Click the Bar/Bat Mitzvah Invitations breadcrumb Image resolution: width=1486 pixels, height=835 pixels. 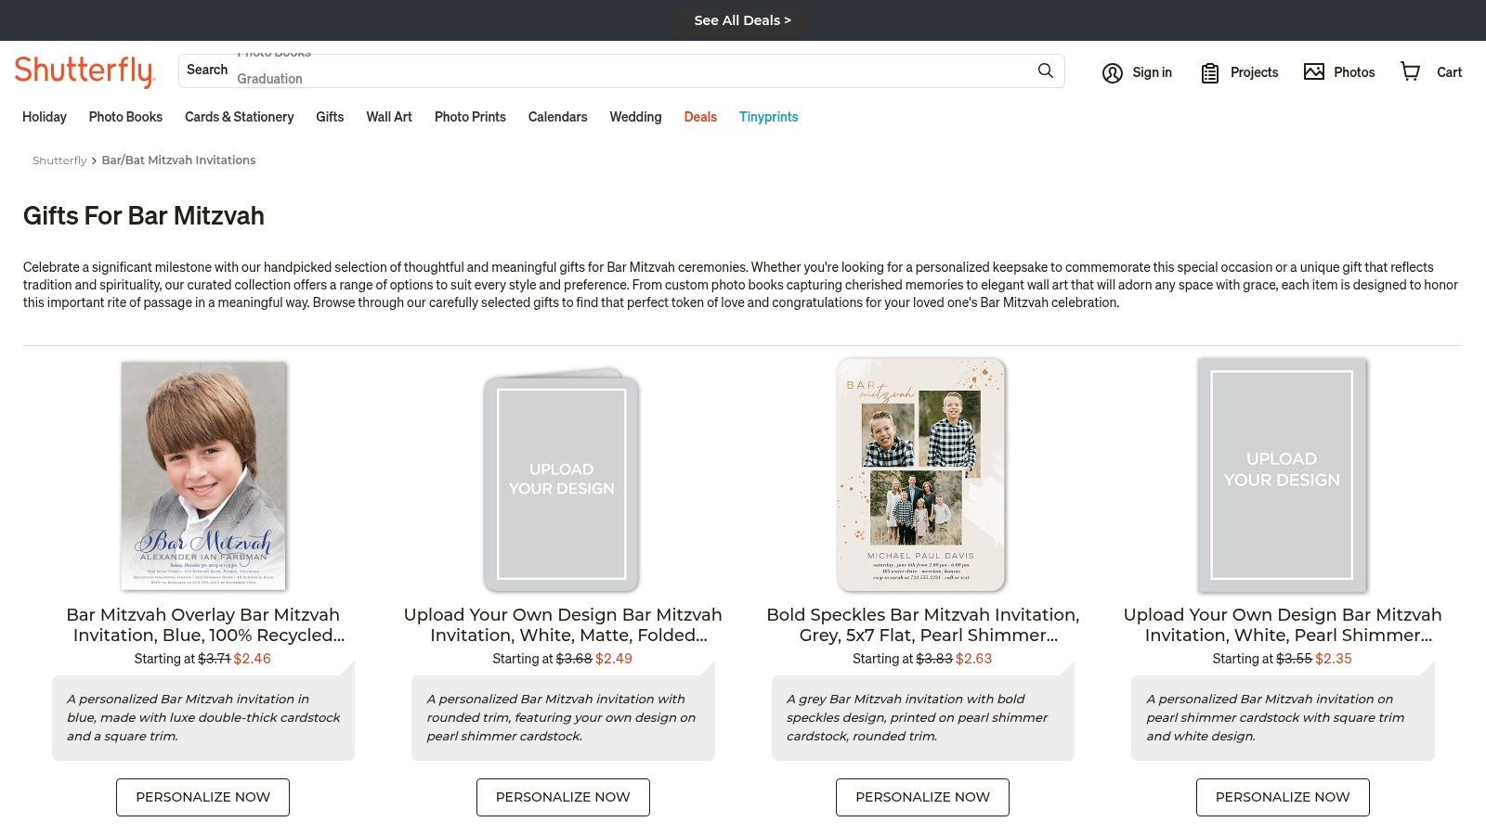pos(178,160)
